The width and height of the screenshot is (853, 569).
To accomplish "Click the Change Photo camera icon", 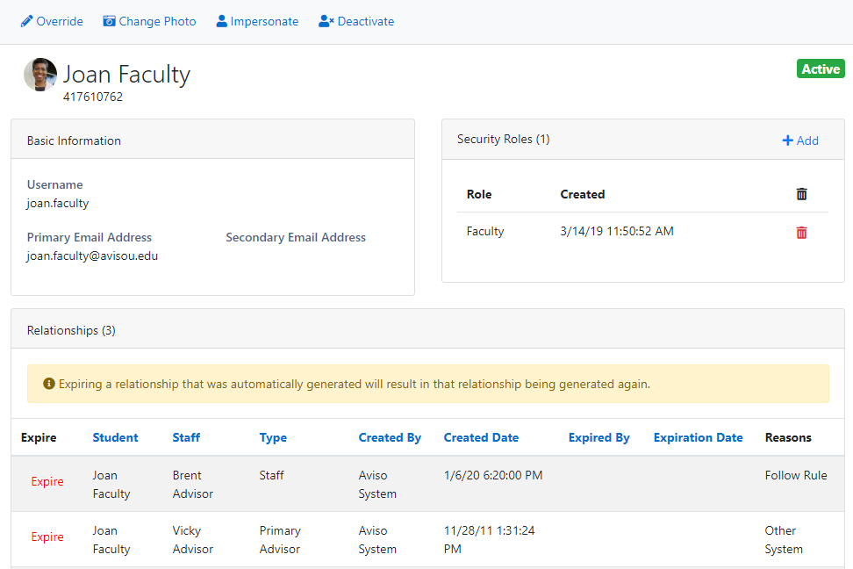I will (110, 21).
